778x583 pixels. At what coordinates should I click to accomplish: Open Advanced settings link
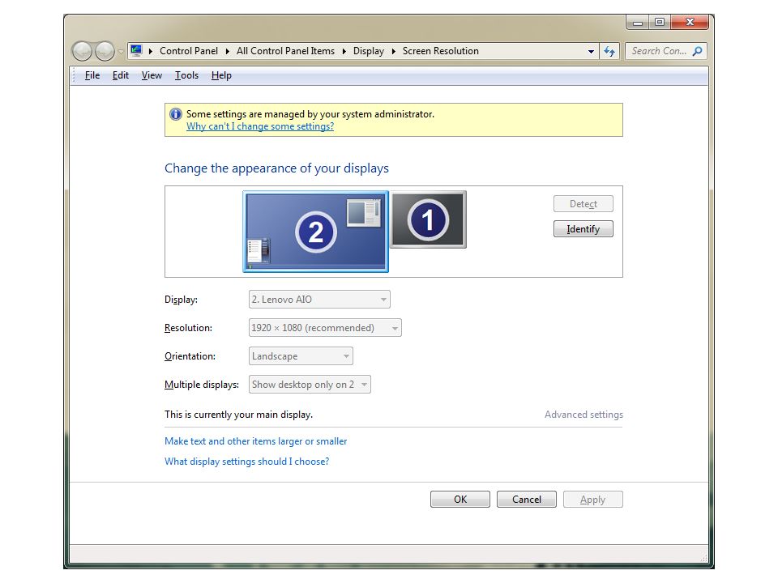[x=583, y=415]
